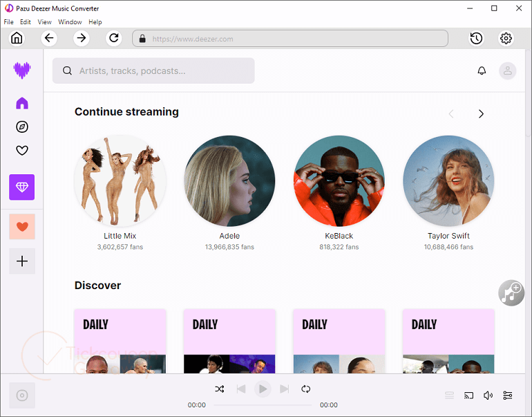This screenshot has width=532, height=417.
Task: Navigate forward with the right arrow button
Action: [82, 38]
